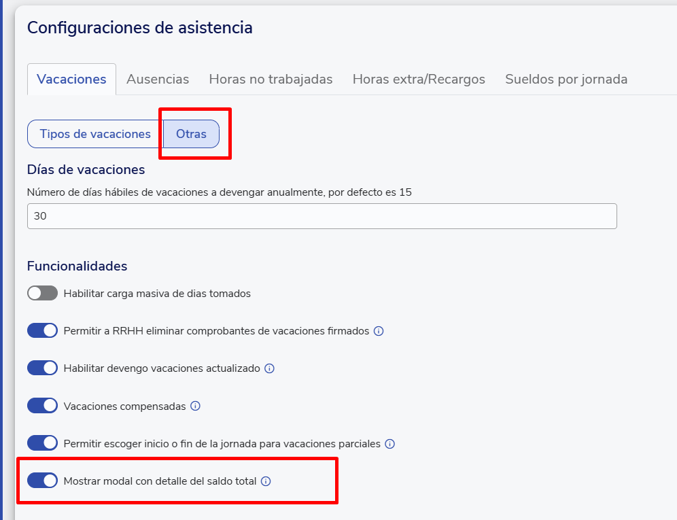This screenshot has width=677, height=520.
Task: Click info icon beside vacaciones parciales option
Action: (390, 444)
